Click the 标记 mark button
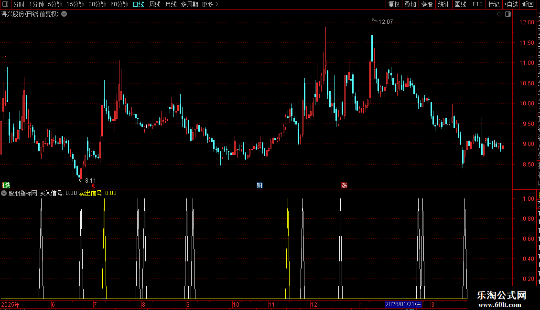 click(x=494, y=4)
